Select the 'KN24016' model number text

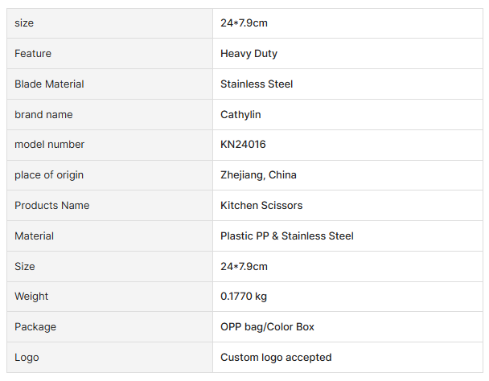(x=243, y=145)
